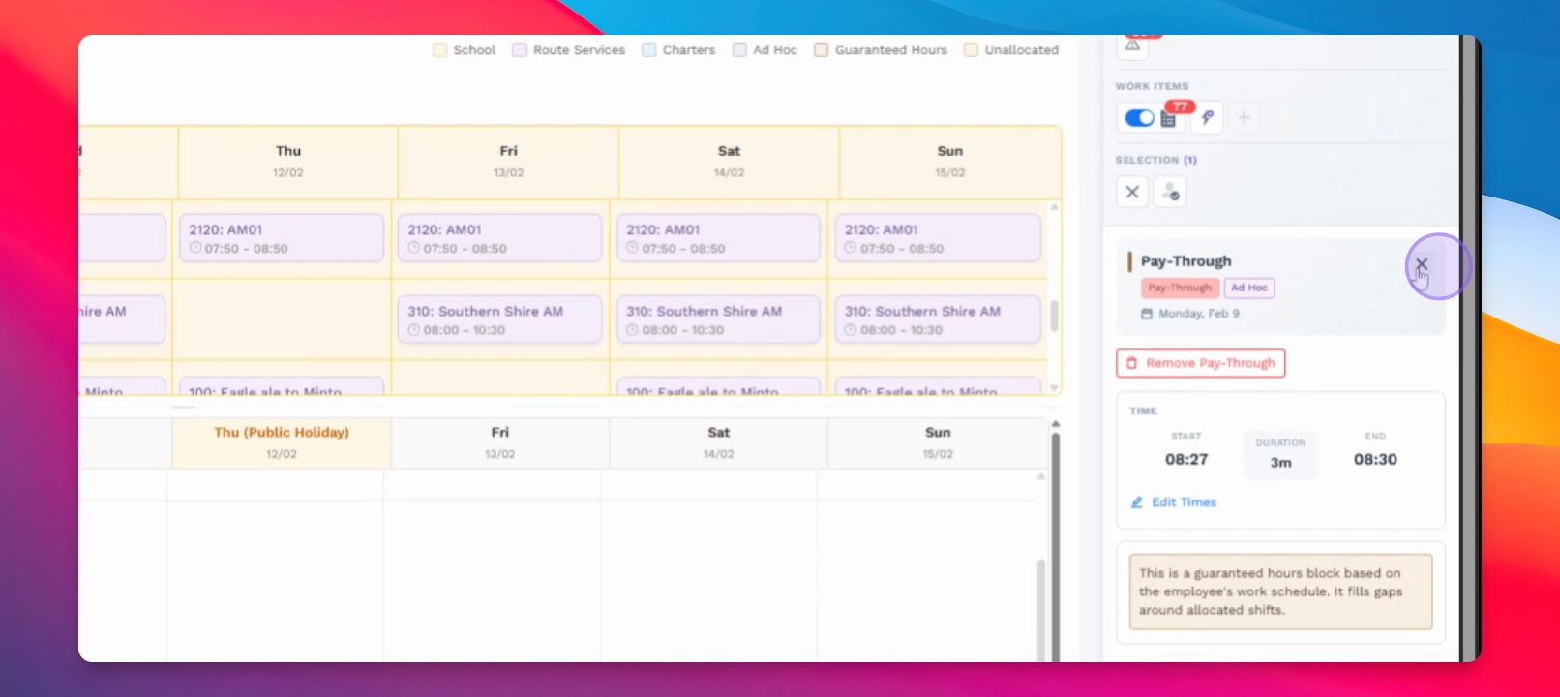
Task: Click the duration value 3m
Action: click(1280, 463)
